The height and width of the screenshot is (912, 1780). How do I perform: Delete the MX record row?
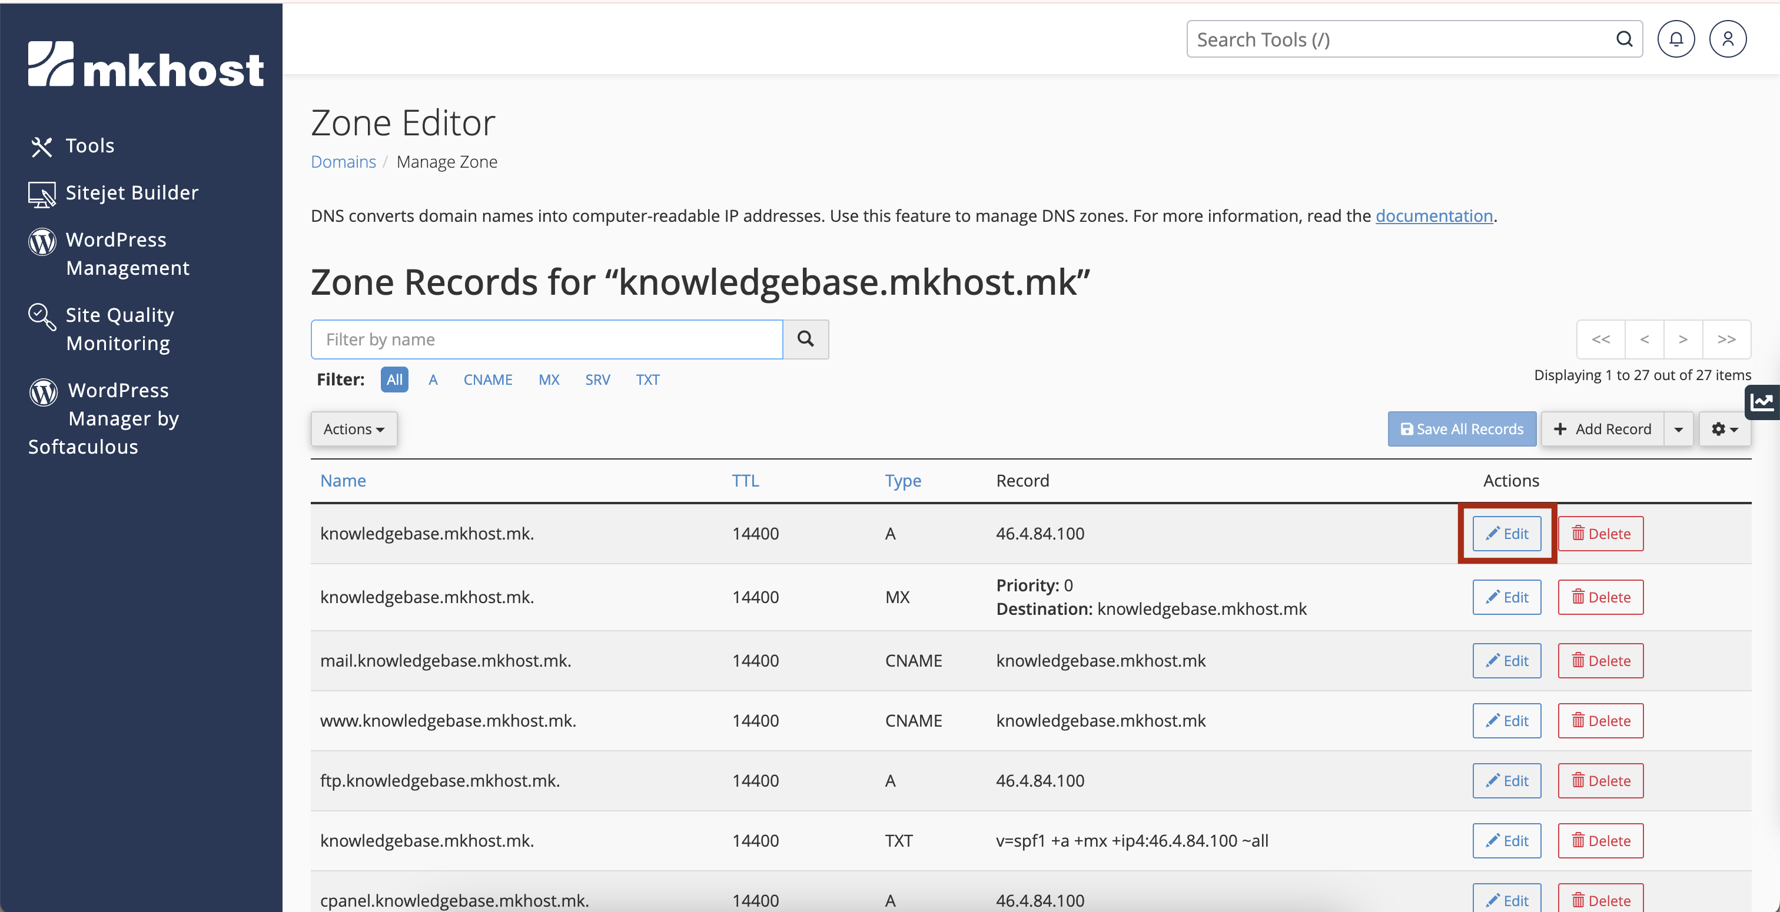1600,598
